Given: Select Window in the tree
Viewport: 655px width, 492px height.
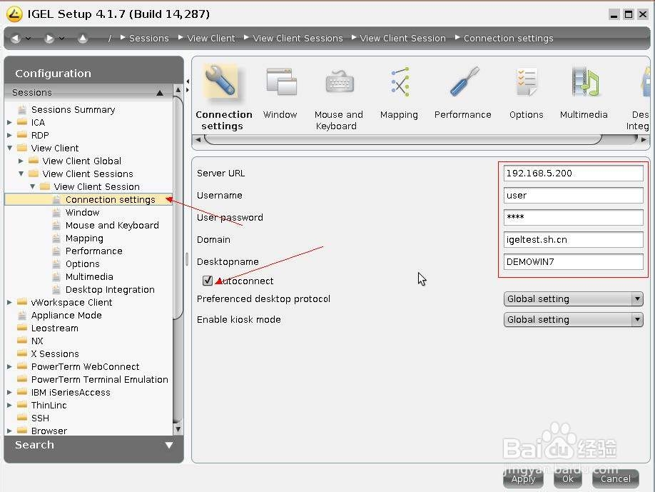Looking at the screenshot, I should click(82, 212).
